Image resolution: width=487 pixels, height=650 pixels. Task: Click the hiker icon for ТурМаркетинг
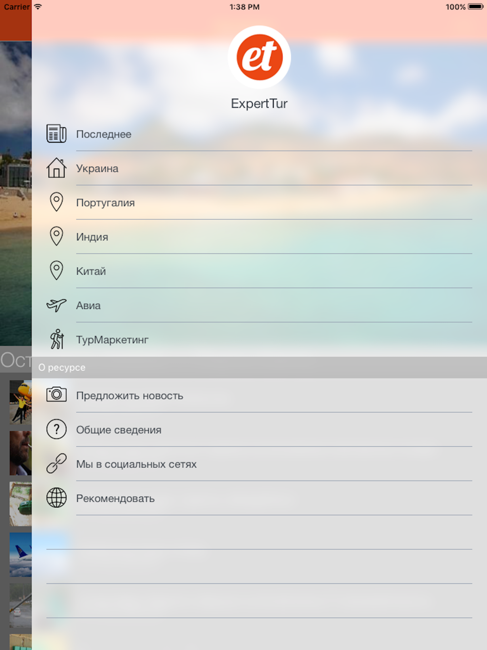click(57, 339)
